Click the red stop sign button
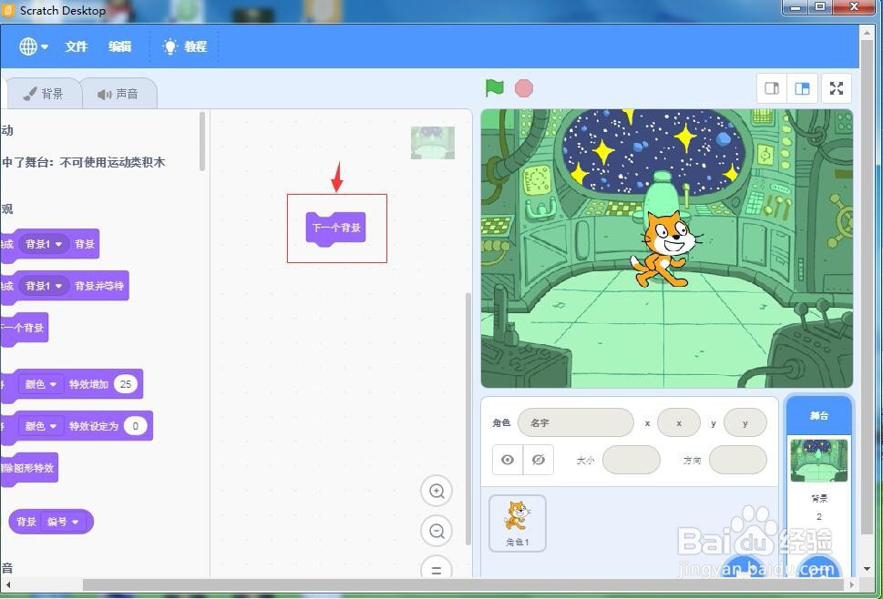Image resolution: width=883 pixels, height=599 pixels. click(x=524, y=88)
